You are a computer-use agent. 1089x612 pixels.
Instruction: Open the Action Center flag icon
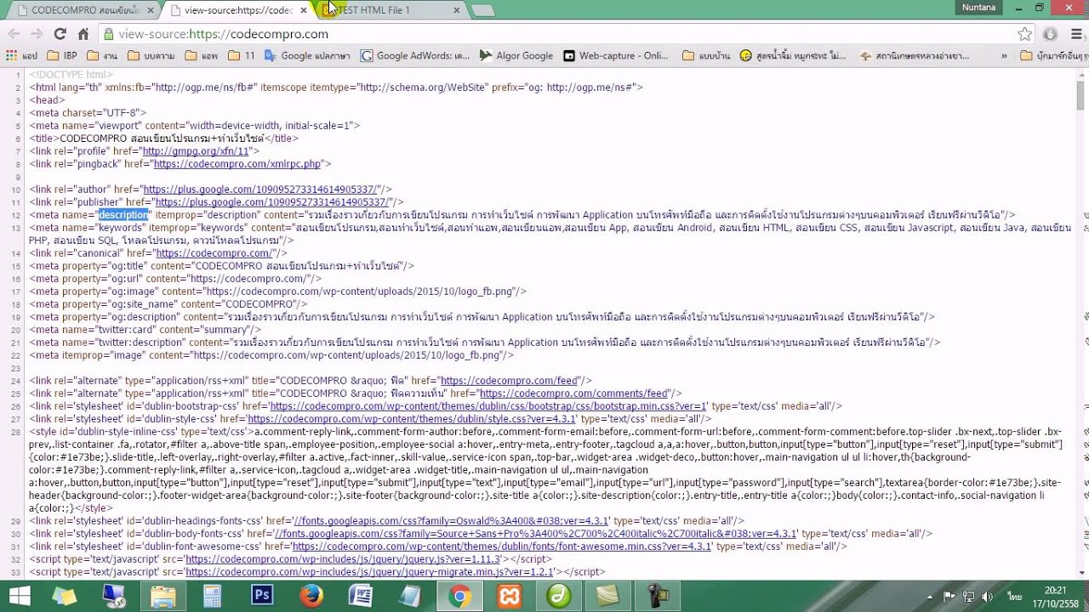(948, 597)
